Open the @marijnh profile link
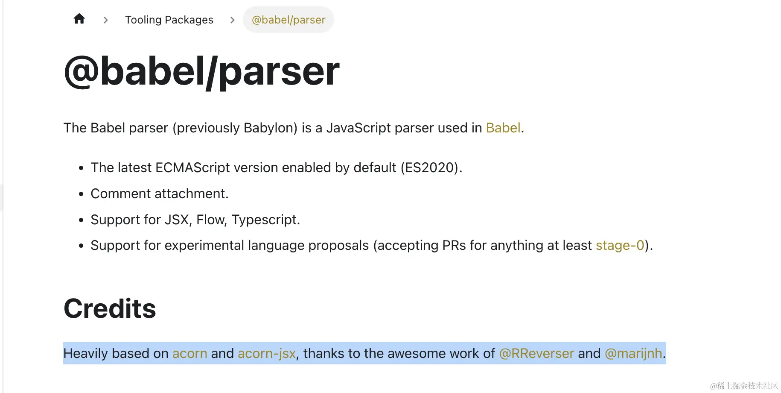 634,353
